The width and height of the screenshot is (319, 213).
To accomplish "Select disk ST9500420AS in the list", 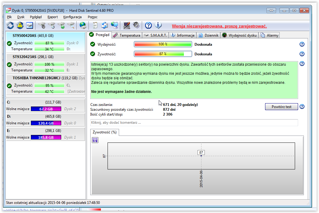I will (x=45, y=42).
